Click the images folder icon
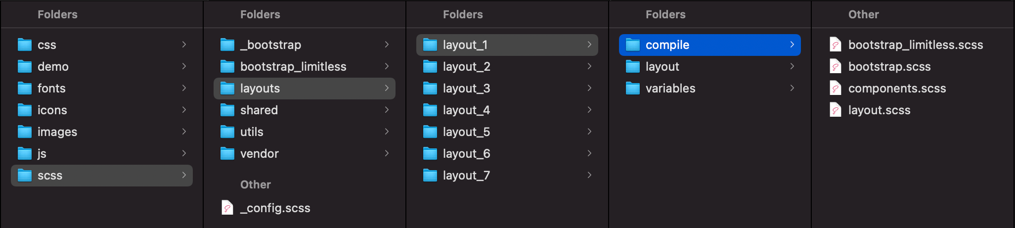The image size is (1015, 228). point(25,132)
